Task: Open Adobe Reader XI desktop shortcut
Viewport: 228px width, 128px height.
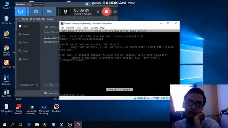Action: (19, 109)
